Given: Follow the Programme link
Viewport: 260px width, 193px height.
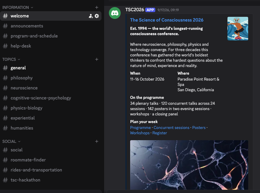Looking at the screenshot, I should pos(140,128).
